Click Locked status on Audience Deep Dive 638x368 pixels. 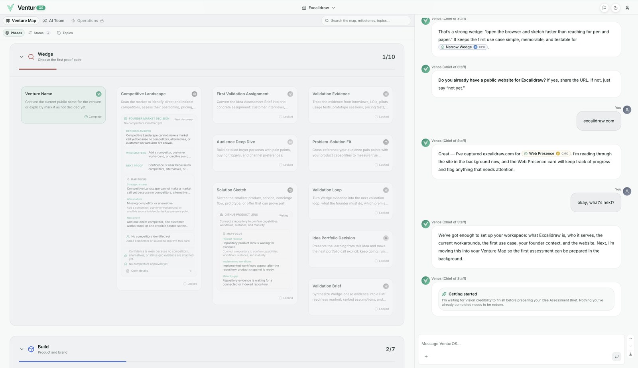(286, 165)
